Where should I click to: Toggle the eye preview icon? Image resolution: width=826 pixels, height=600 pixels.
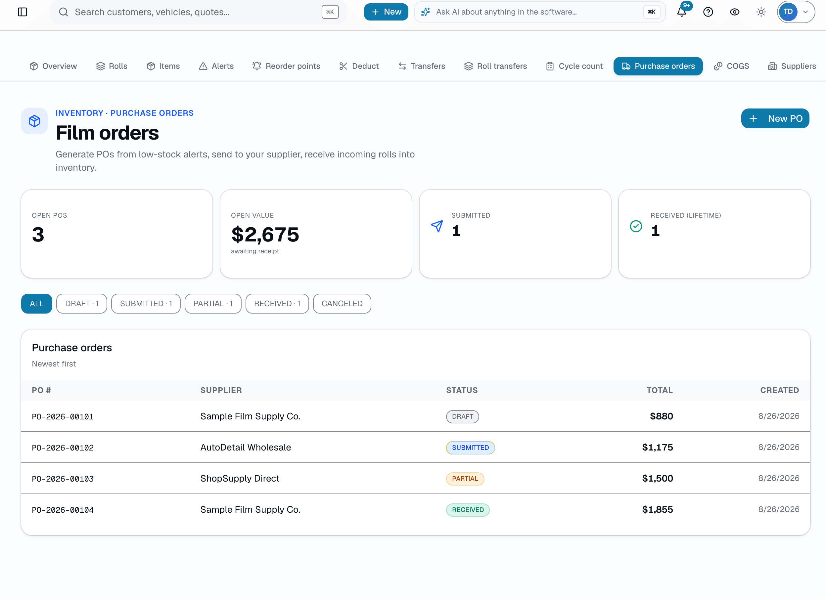(x=735, y=12)
